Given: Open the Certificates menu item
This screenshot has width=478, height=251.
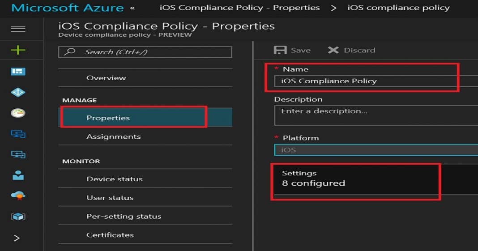Looking at the screenshot, I should 145,234.
